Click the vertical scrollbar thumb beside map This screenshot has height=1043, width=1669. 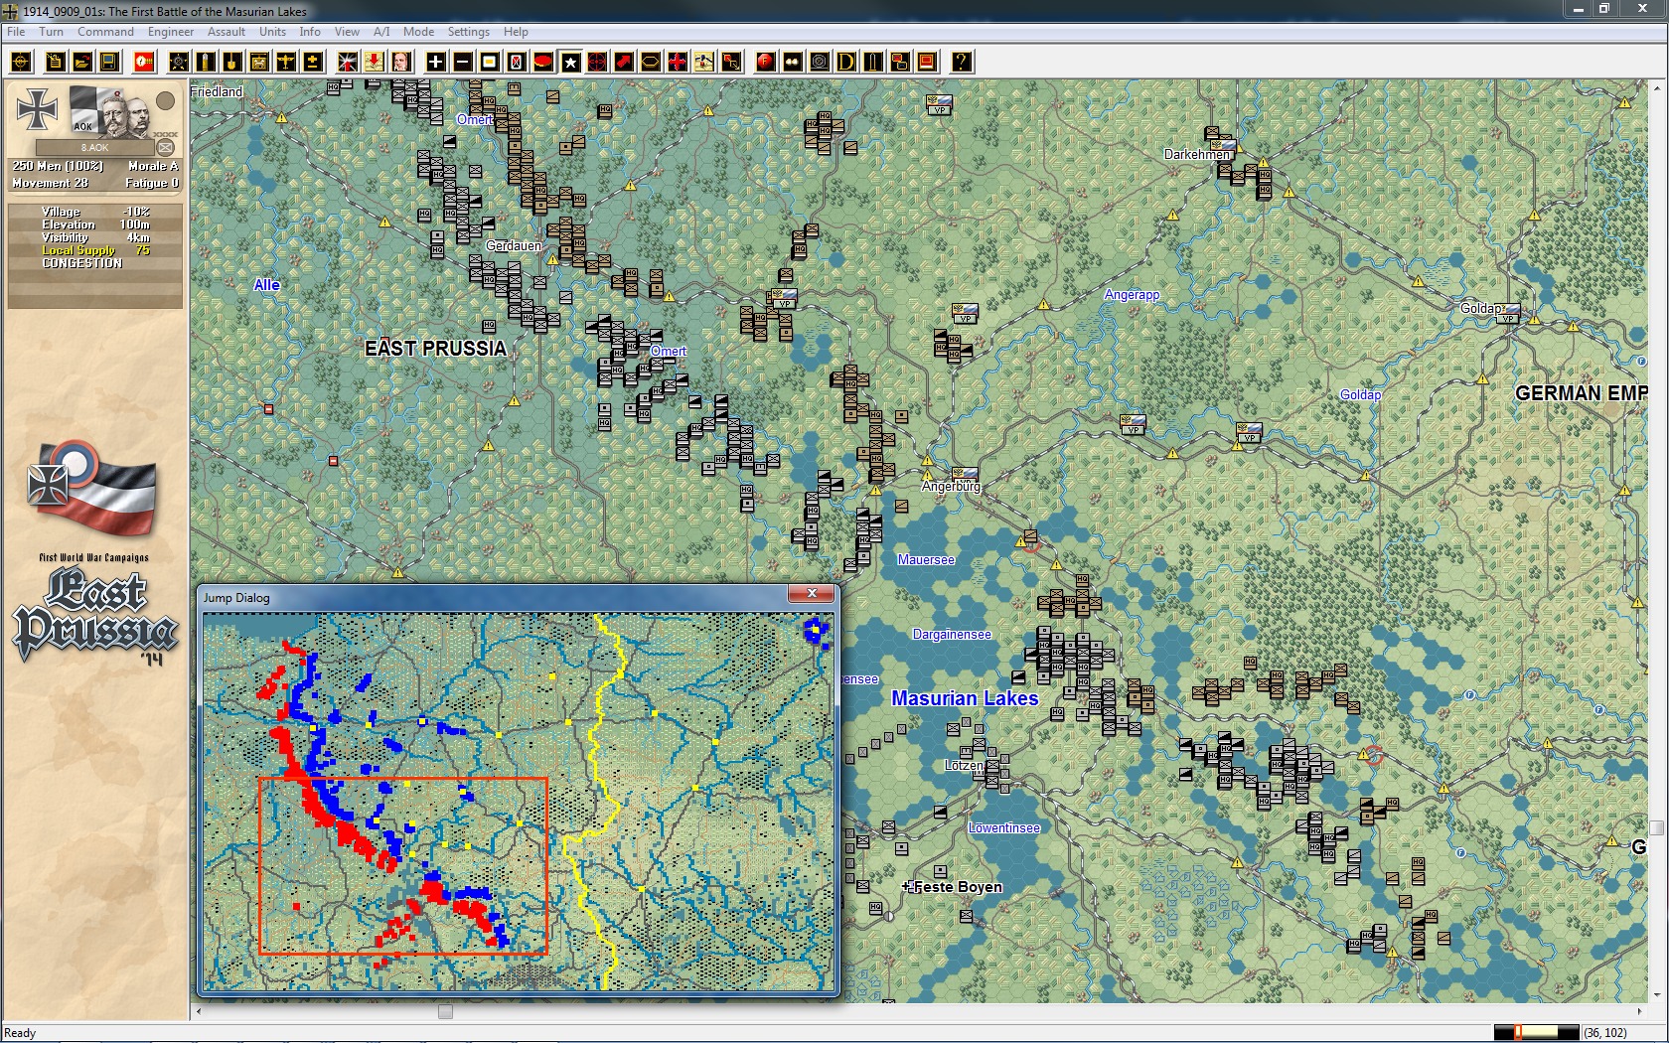coord(1656,827)
